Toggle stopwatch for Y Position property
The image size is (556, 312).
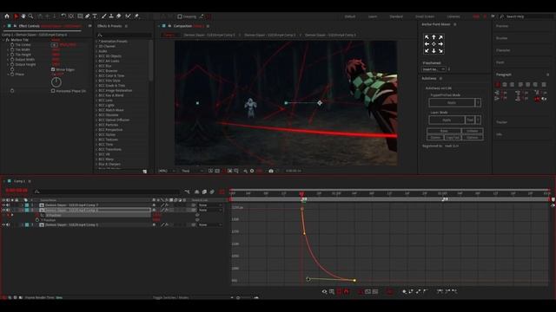(37, 220)
